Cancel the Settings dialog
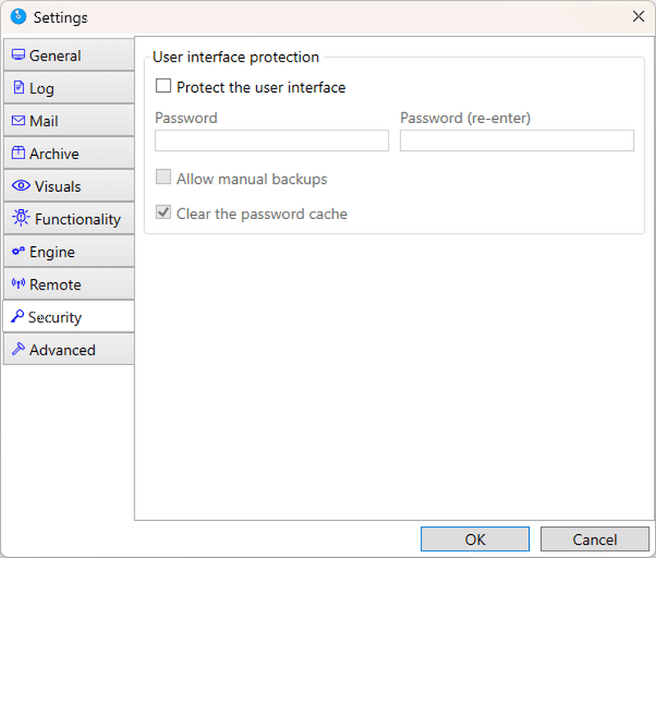The width and height of the screenshot is (656, 722). (594, 539)
